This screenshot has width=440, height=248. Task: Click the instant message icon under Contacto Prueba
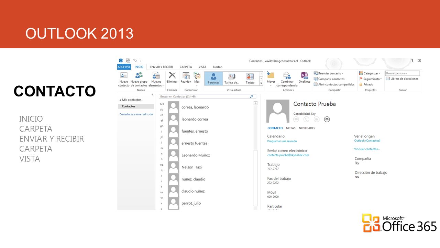(296, 119)
